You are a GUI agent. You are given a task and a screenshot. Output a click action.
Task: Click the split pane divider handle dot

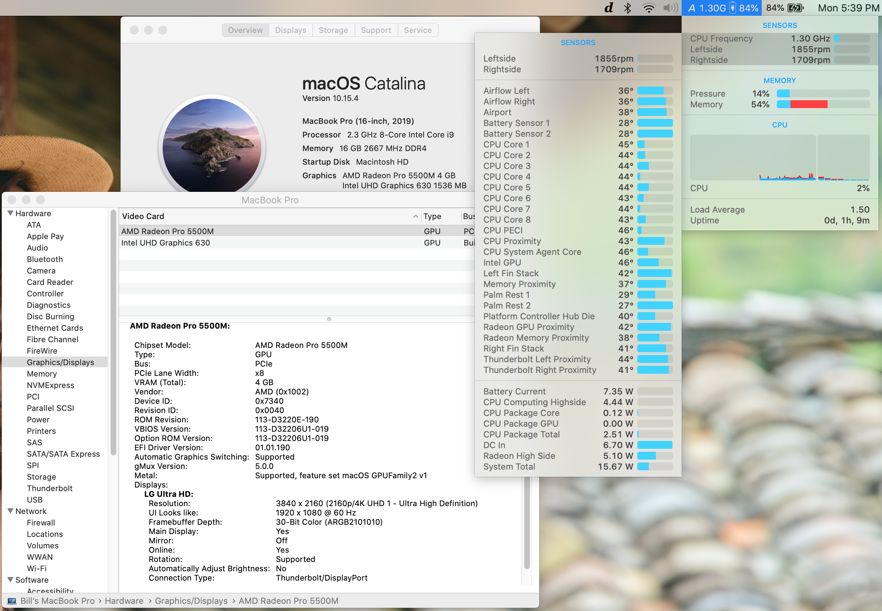tap(329, 319)
